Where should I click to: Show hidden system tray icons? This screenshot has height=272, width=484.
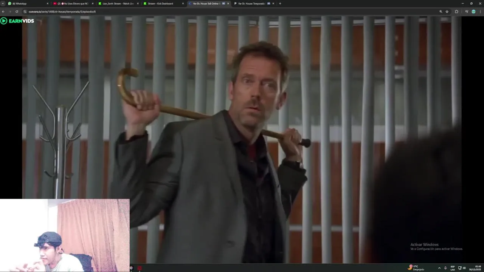(x=439, y=268)
